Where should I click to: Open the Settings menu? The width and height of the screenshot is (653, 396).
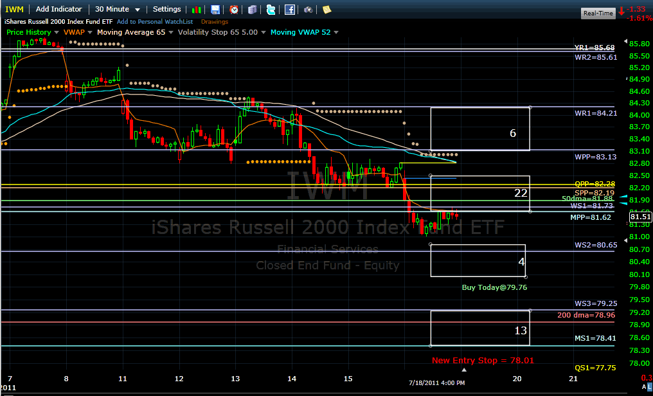pyautogui.click(x=166, y=9)
